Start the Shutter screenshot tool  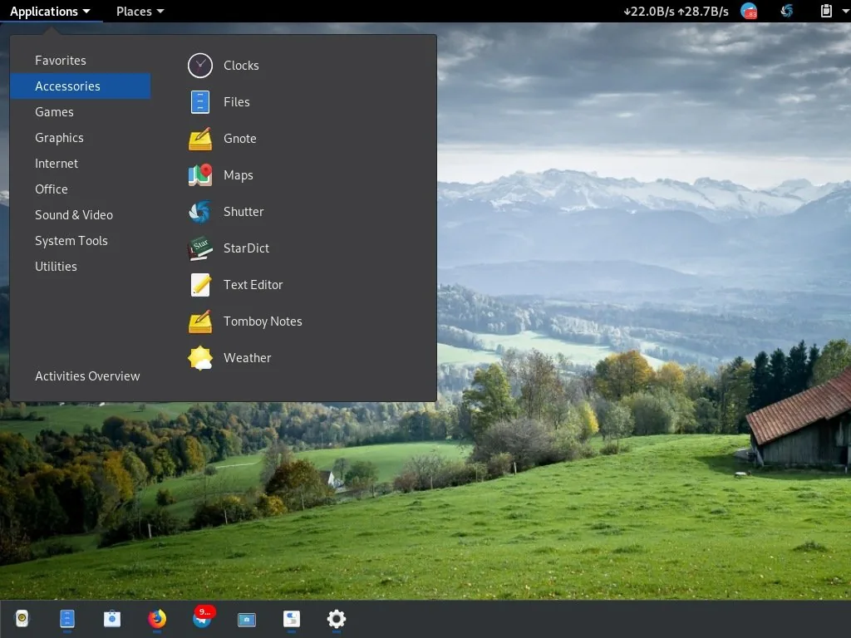click(243, 212)
